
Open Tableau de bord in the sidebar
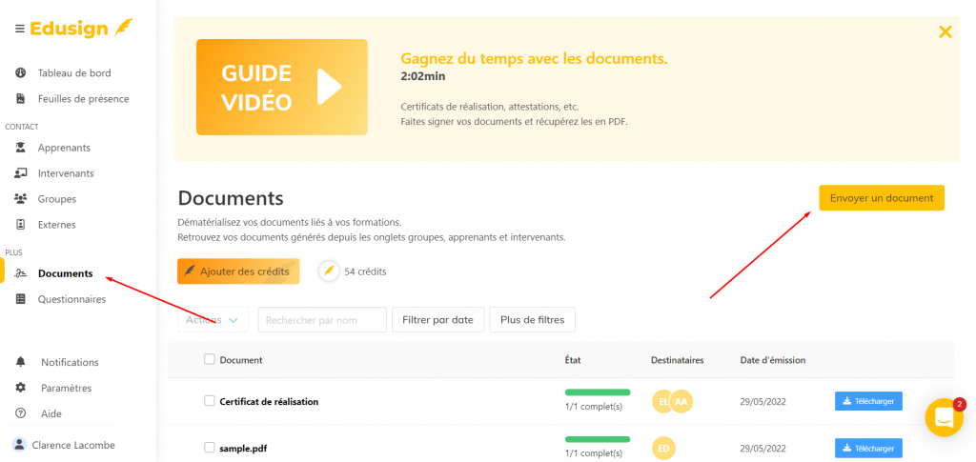point(74,72)
